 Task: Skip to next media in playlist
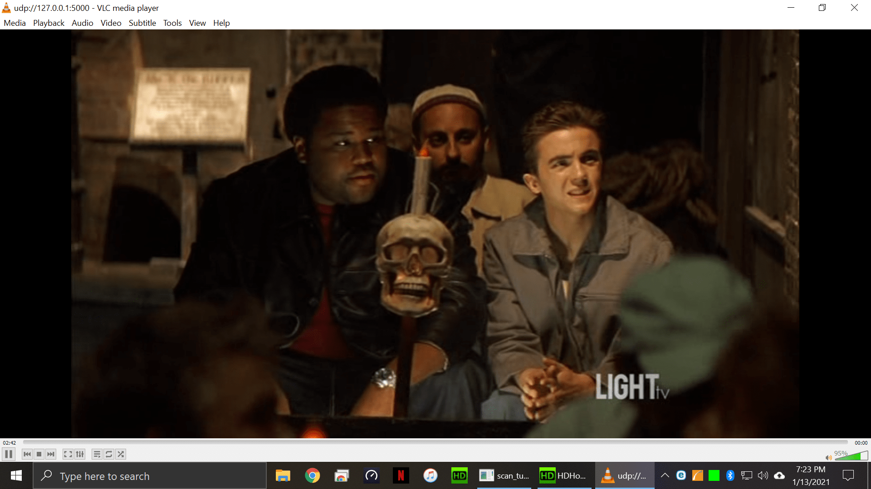coord(51,454)
